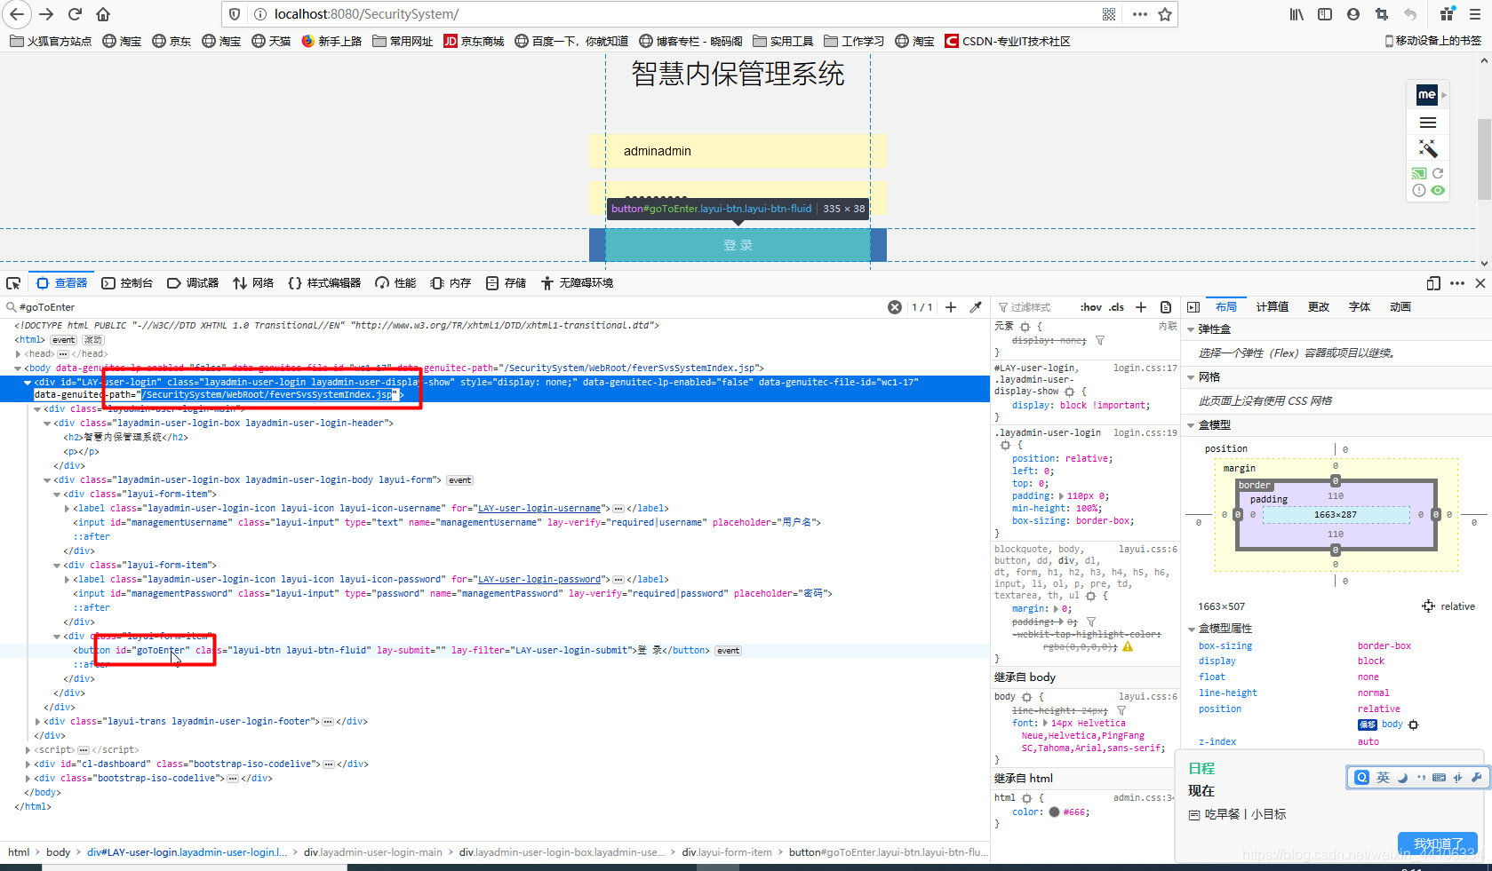Image resolution: width=1492 pixels, height=871 pixels.
Task: Open the Firefox library icon
Action: point(1297,14)
